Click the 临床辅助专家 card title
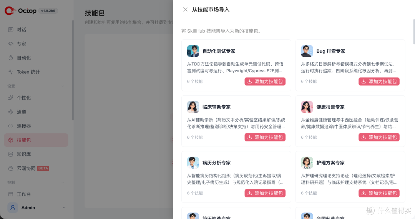 click(x=216, y=107)
